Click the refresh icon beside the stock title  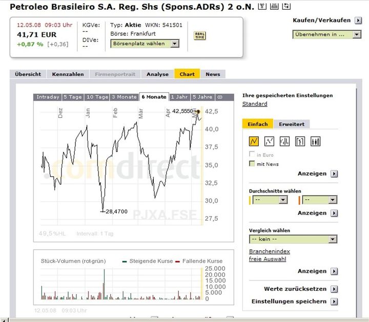pos(286,6)
